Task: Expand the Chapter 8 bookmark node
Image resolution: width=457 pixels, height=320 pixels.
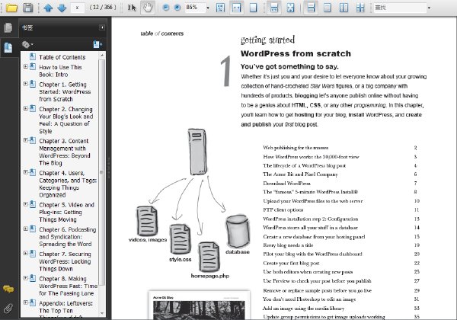Action: click(26, 278)
